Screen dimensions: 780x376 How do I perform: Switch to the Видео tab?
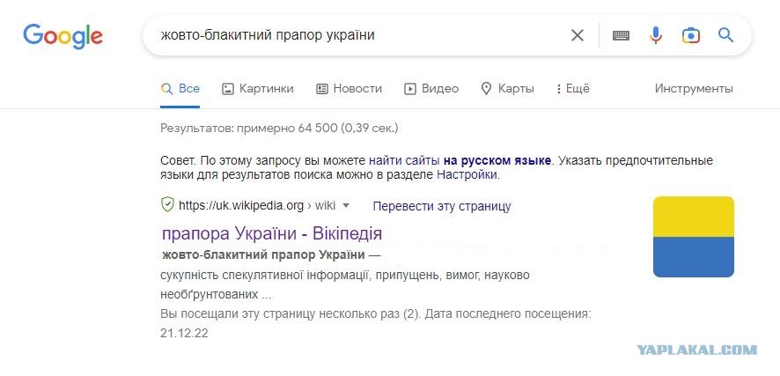click(x=431, y=89)
